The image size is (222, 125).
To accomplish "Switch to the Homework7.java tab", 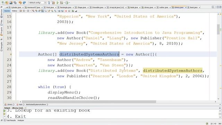I will (33, 7).
